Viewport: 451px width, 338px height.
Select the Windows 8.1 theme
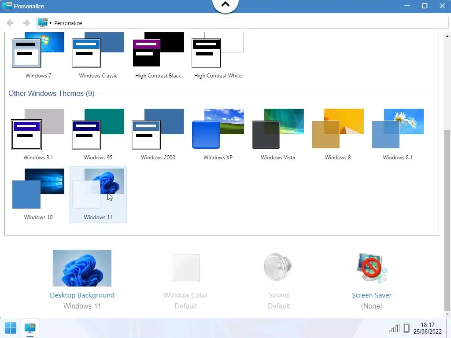[x=398, y=129]
